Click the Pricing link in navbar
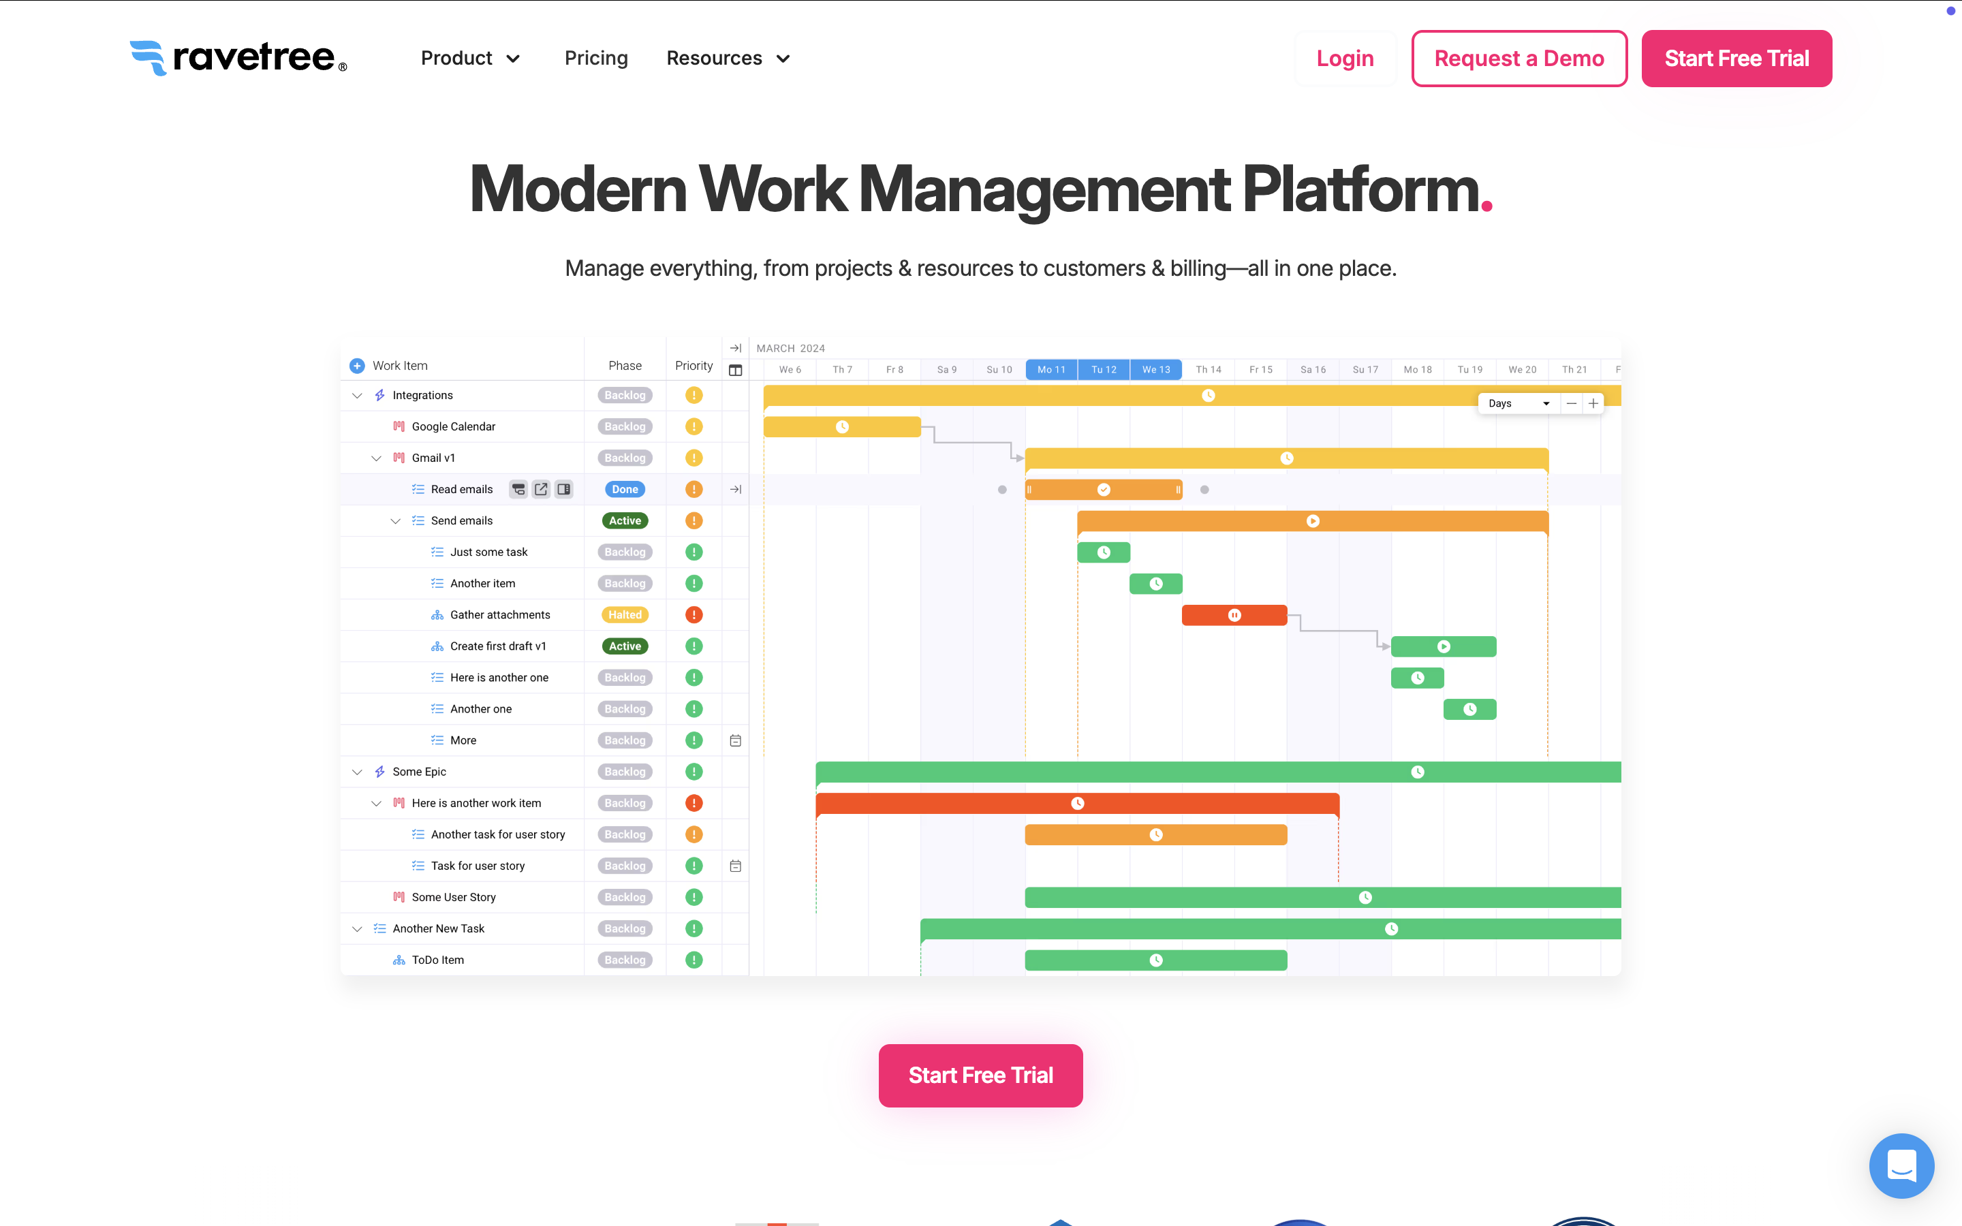1962x1226 pixels. tap(596, 59)
